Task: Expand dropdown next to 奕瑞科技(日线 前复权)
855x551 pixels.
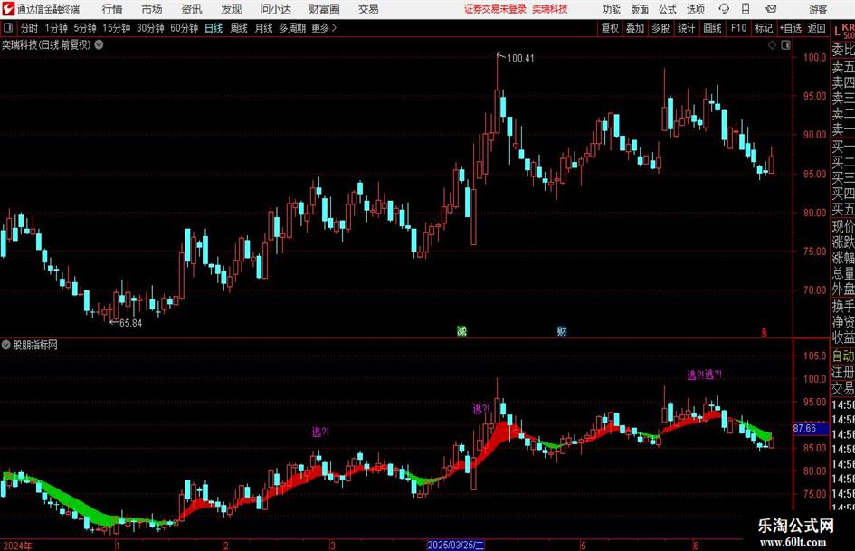Action: click(x=99, y=44)
